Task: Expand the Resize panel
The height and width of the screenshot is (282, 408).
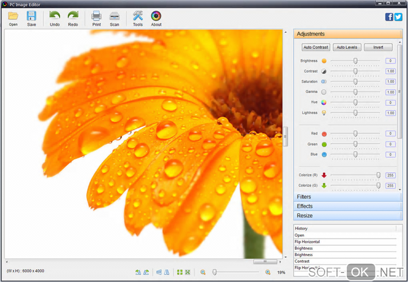Action: [x=347, y=216]
